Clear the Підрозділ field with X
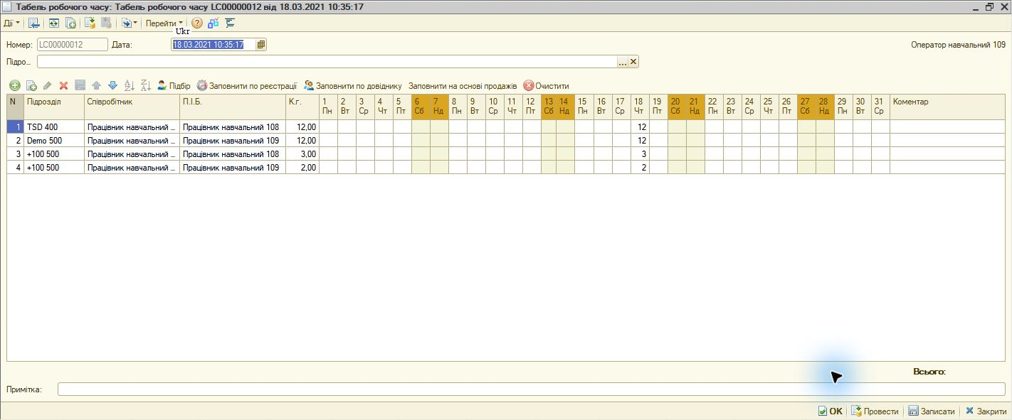 point(633,62)
